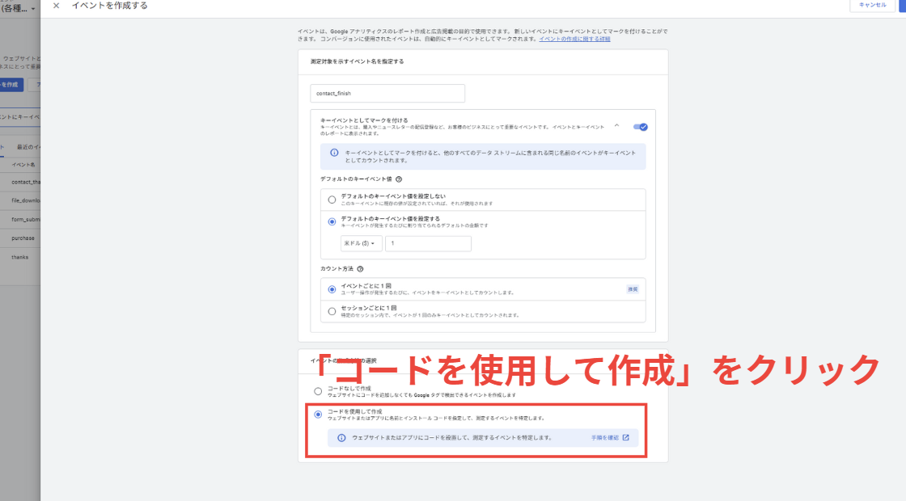
Task: Select form_subm… row in background event list
Action: click(20, 219)
